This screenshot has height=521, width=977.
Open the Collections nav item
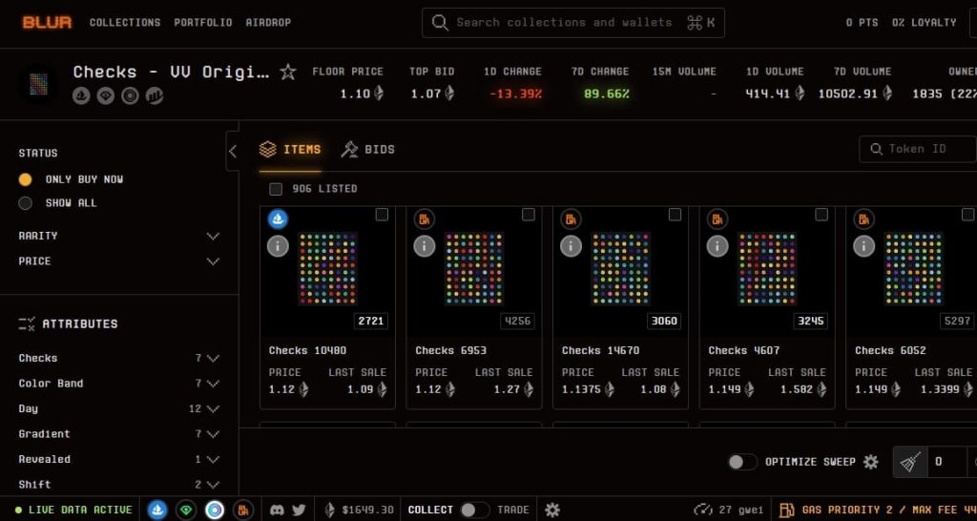(125, 23)
